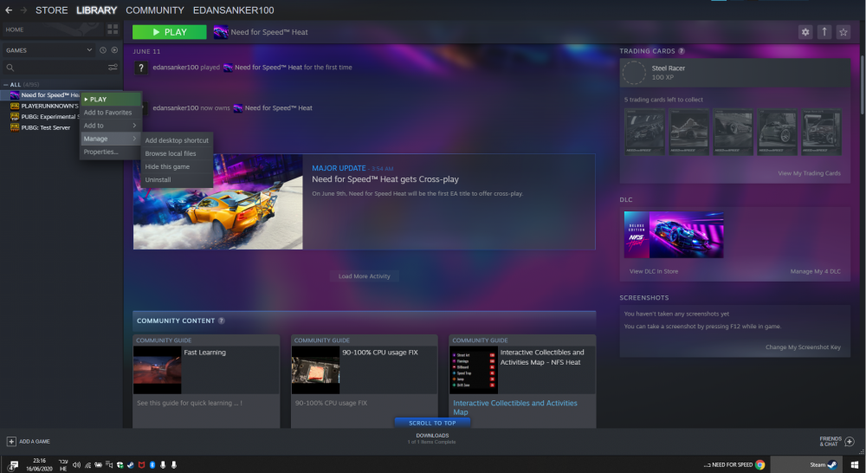The image size is (866, 473).
Task: Click the Chrome icon in the taskbar
Action: pos(760,464)
